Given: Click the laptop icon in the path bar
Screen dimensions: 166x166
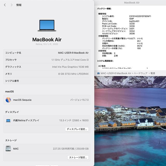Looking at the screenshot, I should [x=99, y=73].
